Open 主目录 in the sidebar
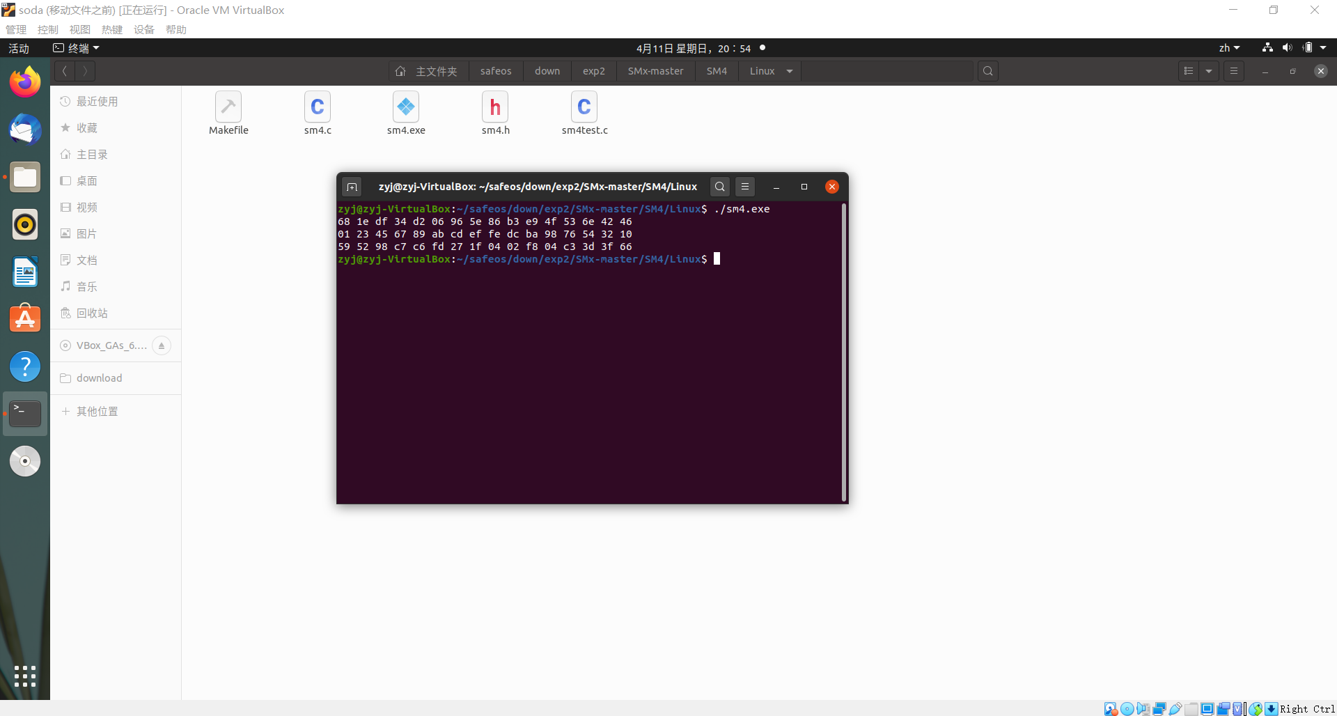Image resolution: width=1337 pixels, height=716 pixels. point(116,155)
